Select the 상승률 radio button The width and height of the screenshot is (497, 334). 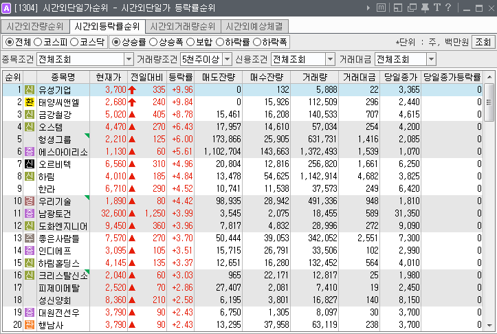coord(116,42)
